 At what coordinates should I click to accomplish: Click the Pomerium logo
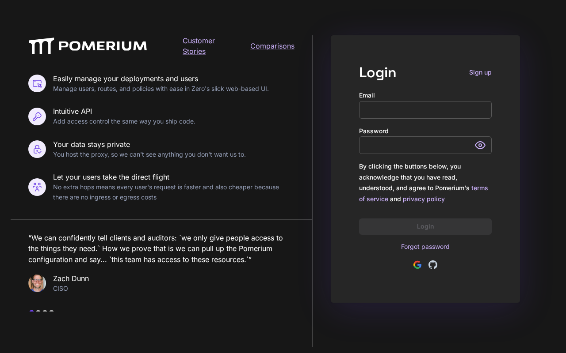coord(88,46)
